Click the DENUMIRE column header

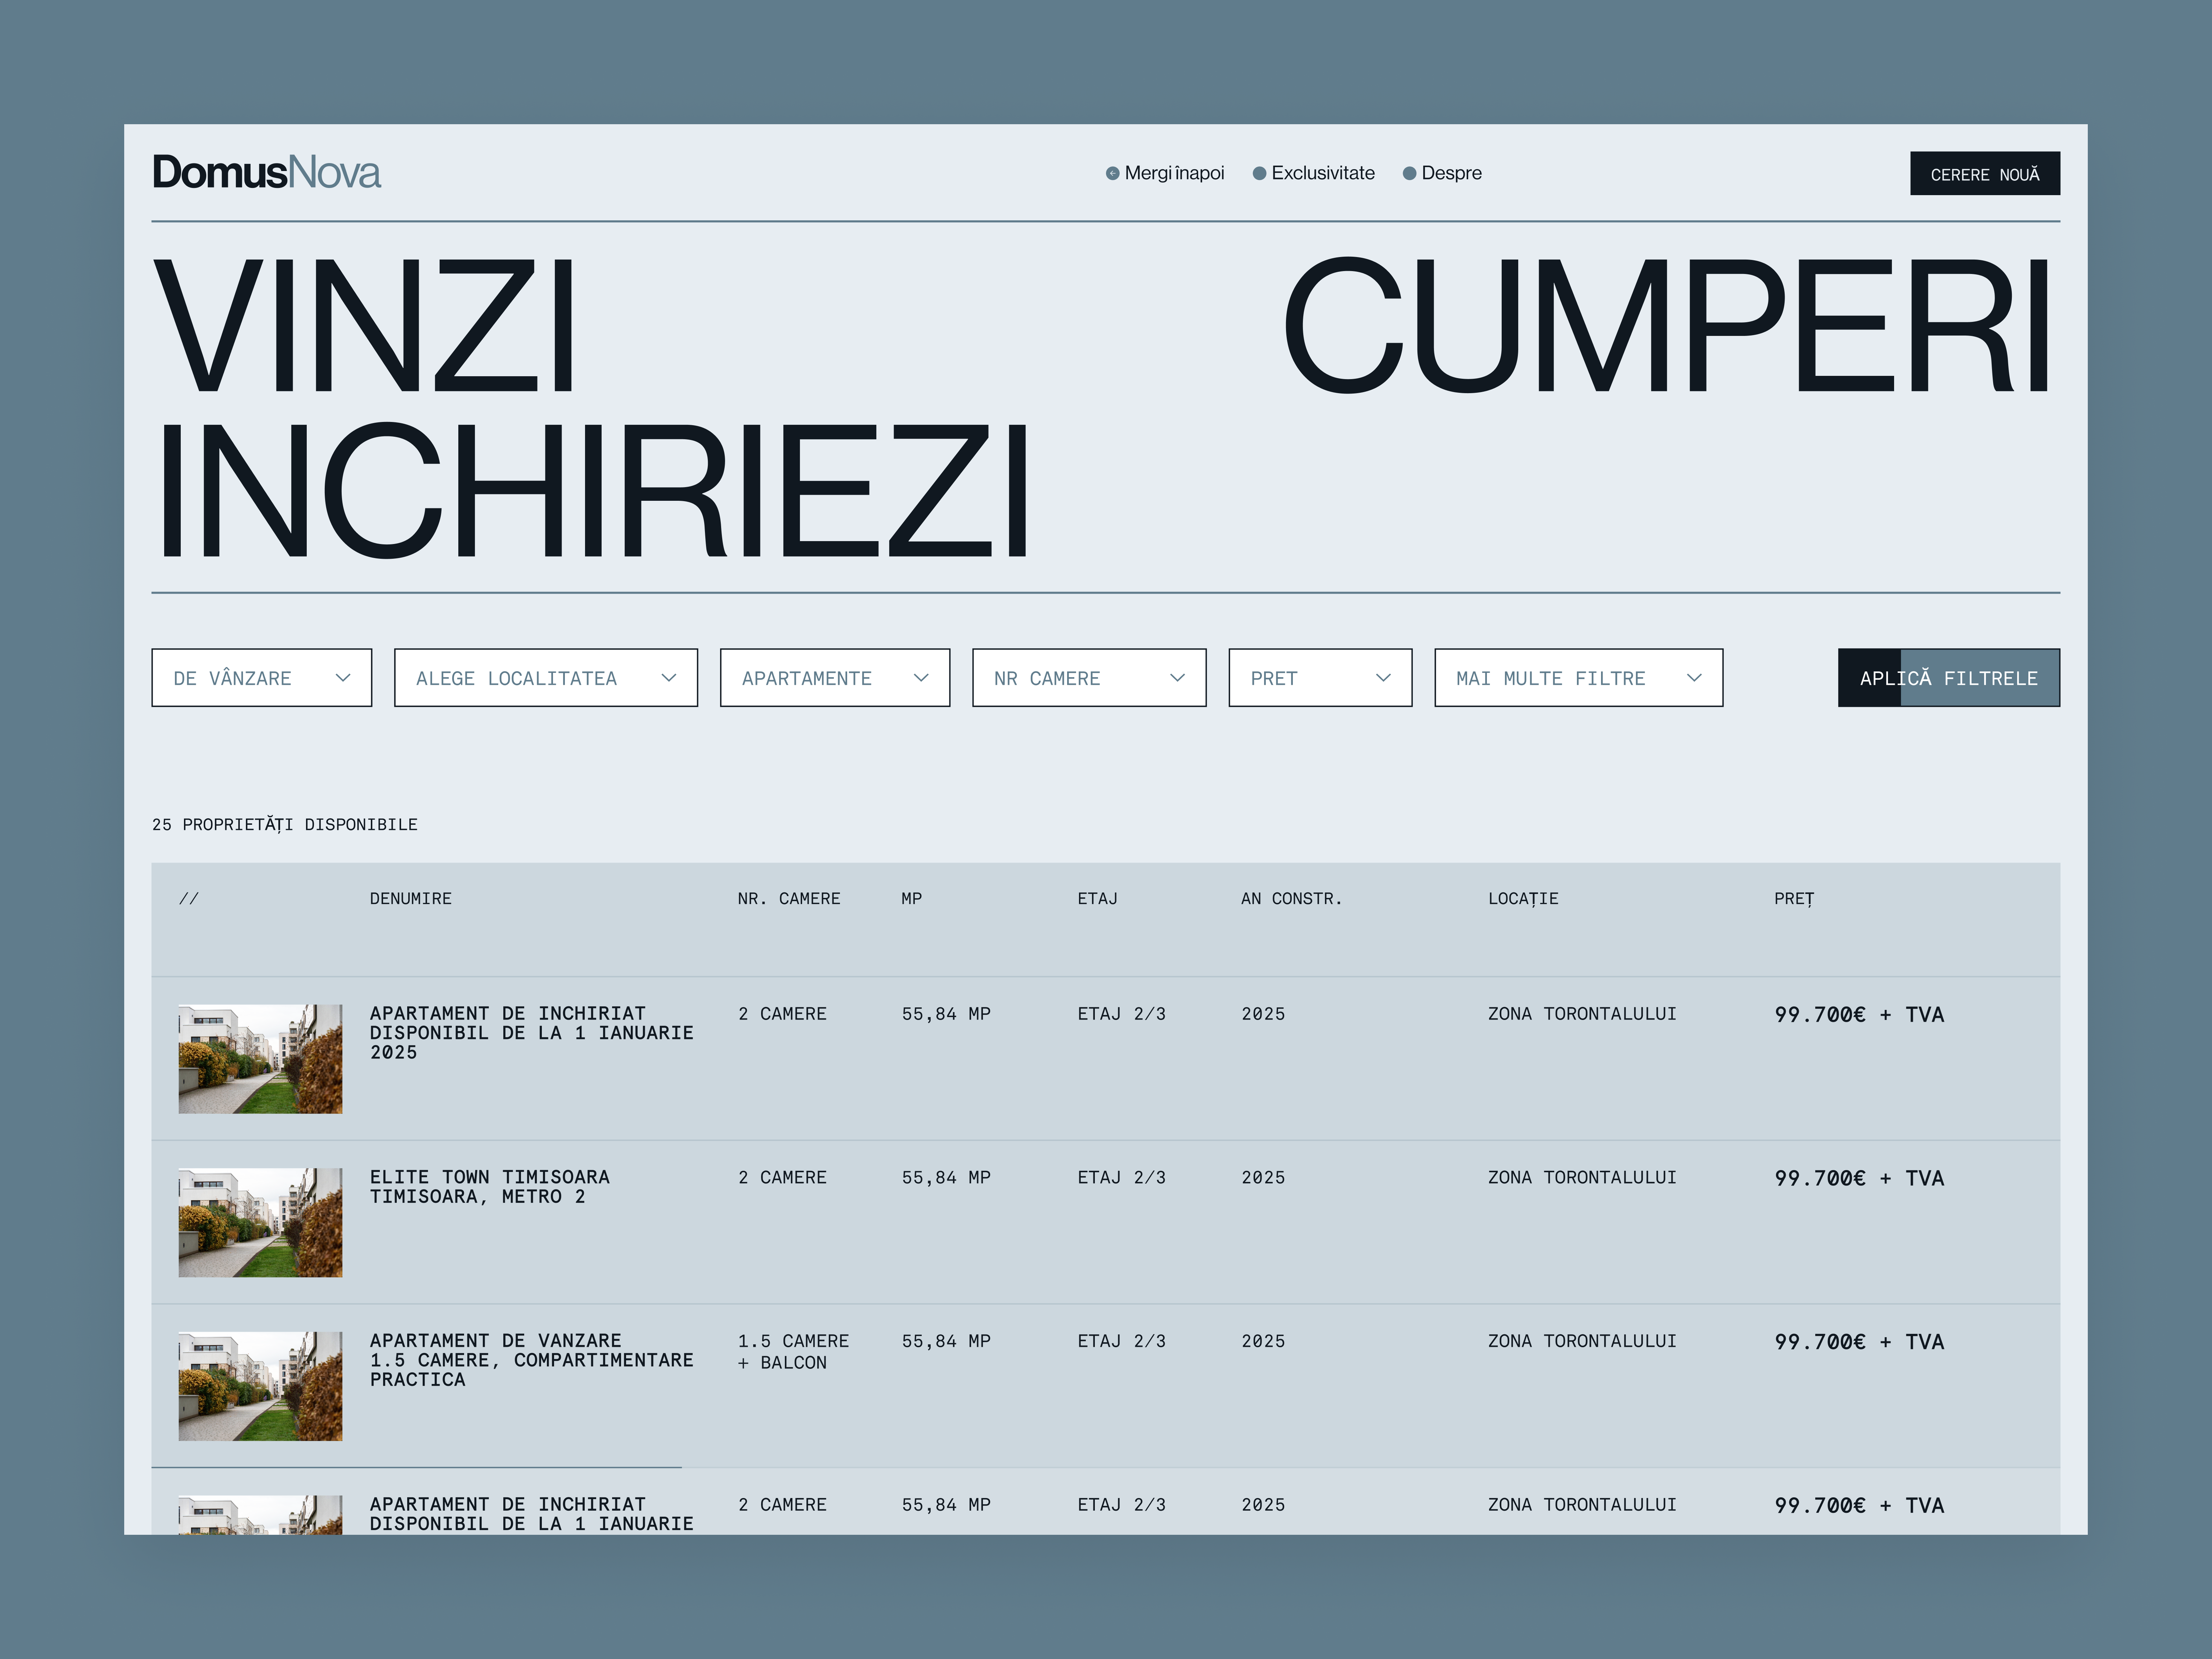[411, 899]
